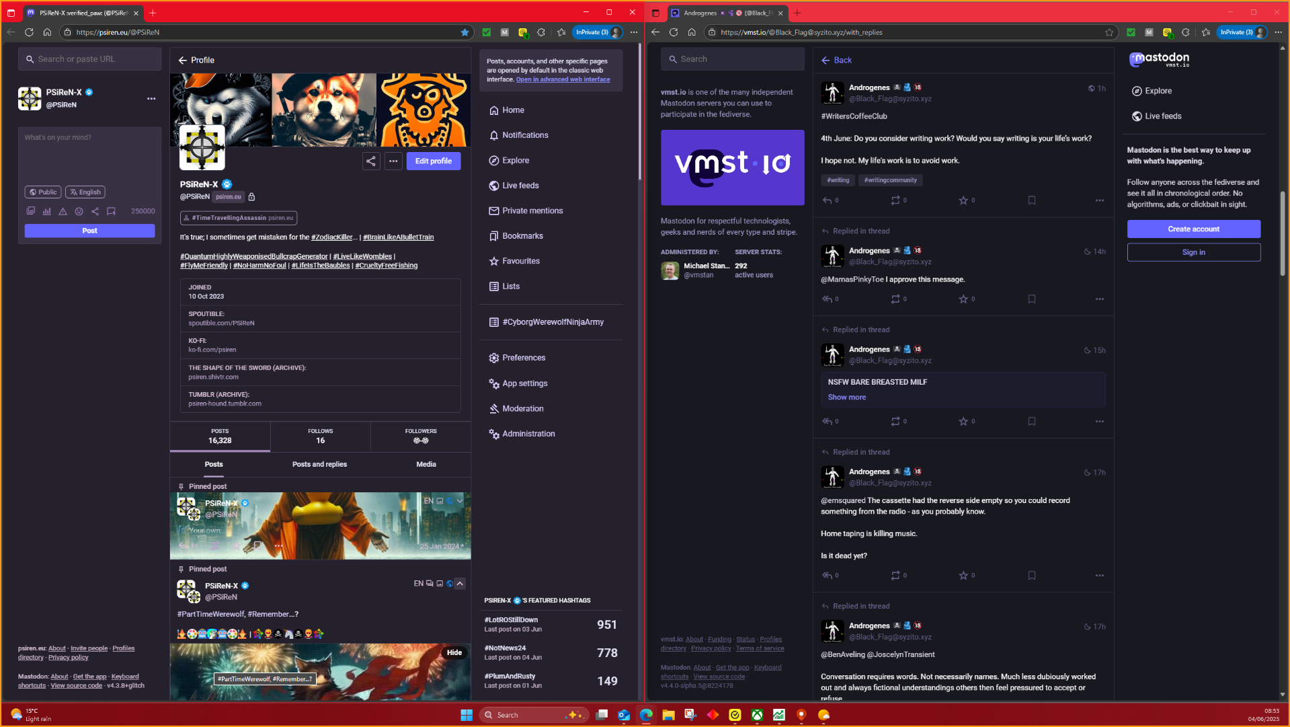Click Michael Stan... admin avatar

pos(670,271)
